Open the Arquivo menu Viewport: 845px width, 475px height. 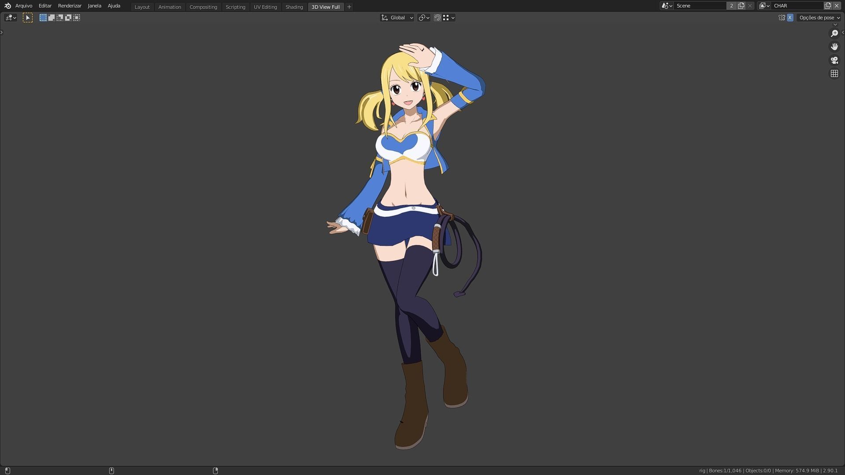tap(24, 6)
